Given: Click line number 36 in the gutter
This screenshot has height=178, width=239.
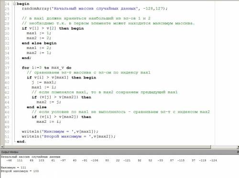Looking at the screenshot, I should click(7, 63).
